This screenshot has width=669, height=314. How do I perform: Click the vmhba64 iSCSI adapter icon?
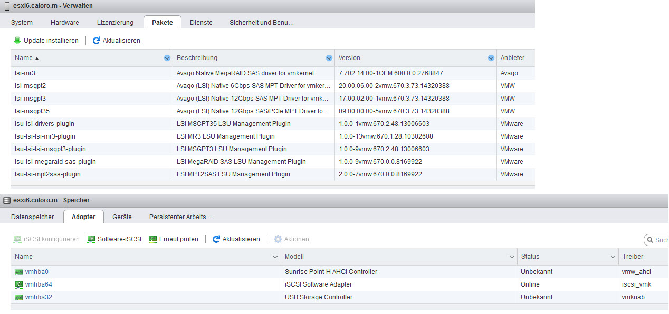[19, 284]
